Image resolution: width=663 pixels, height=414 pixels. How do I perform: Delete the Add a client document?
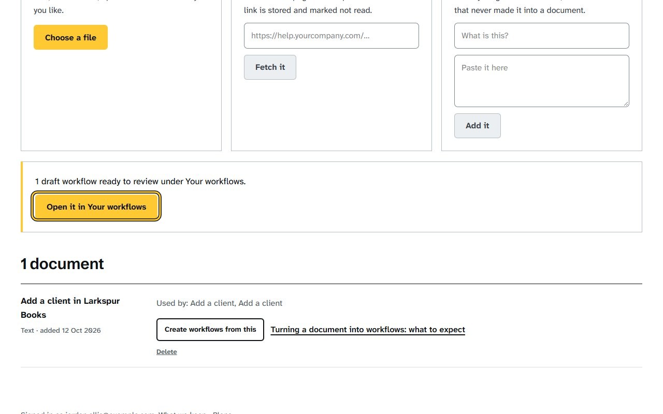167,352
